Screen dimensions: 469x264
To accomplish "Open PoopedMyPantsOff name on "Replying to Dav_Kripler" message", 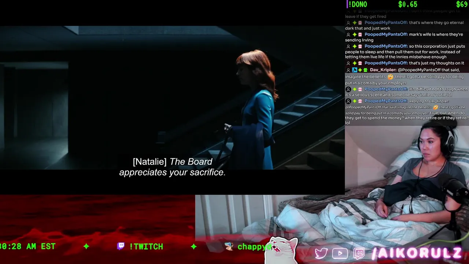I will [x=386, y=101].
